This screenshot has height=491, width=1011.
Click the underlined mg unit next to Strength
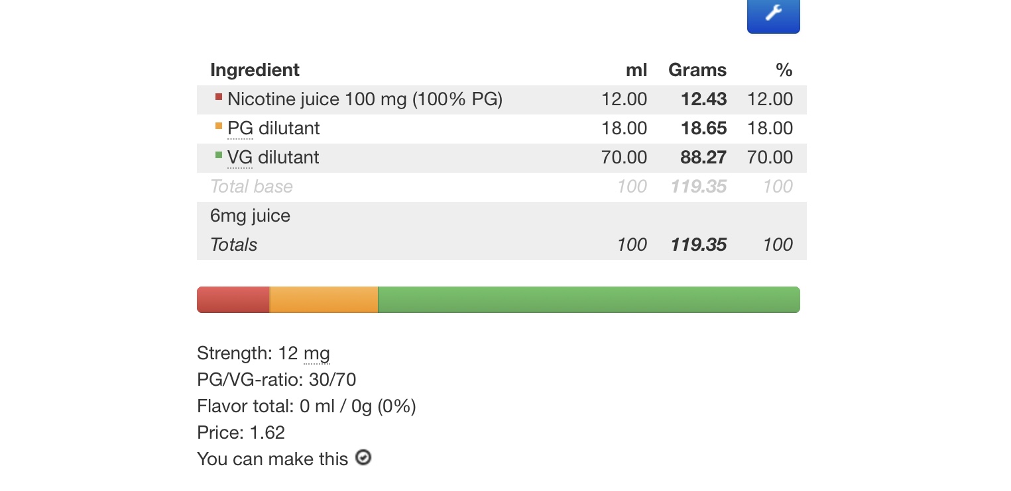pyautogui.click(x=317, y=353)
